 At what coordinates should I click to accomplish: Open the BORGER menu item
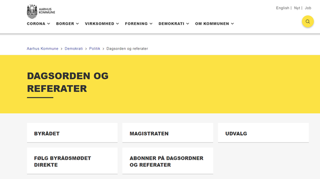point(65,24)
